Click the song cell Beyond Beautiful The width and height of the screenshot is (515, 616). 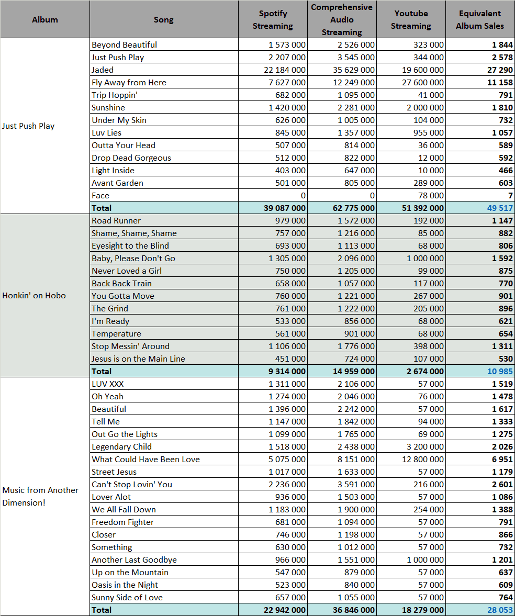click(164, 45)
